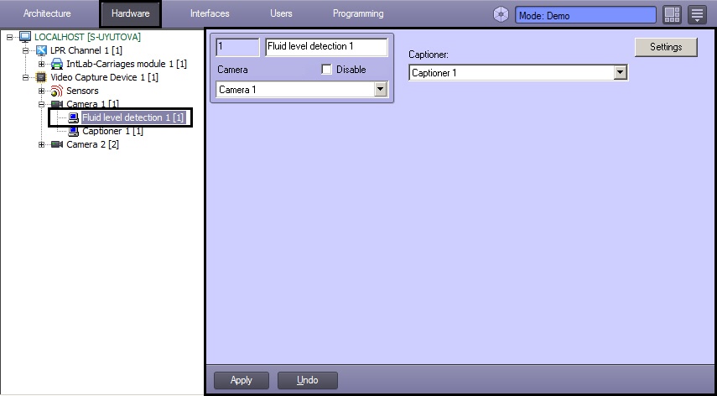Click the Camera 1 camera icon
The height and width of the screenshot is (396, 717).
point(57,104)
